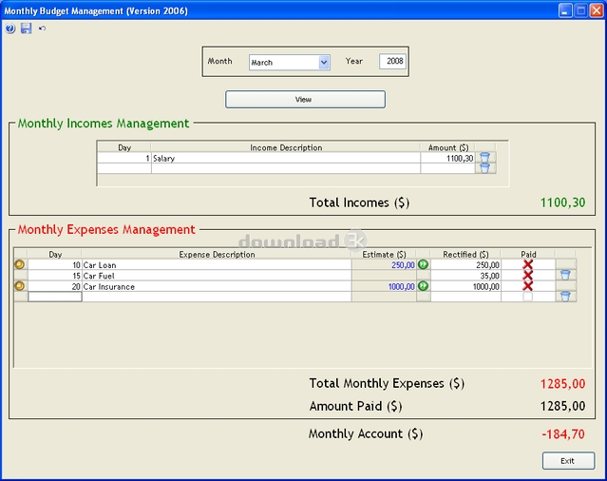Click the yellow coin icon beside Car Loan
Viewport: 607px width, 481px height.
19,264
